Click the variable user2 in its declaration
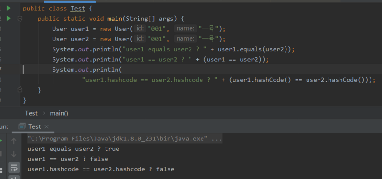The width and height of the screenshot is (382, 179). tap(80, 39)
